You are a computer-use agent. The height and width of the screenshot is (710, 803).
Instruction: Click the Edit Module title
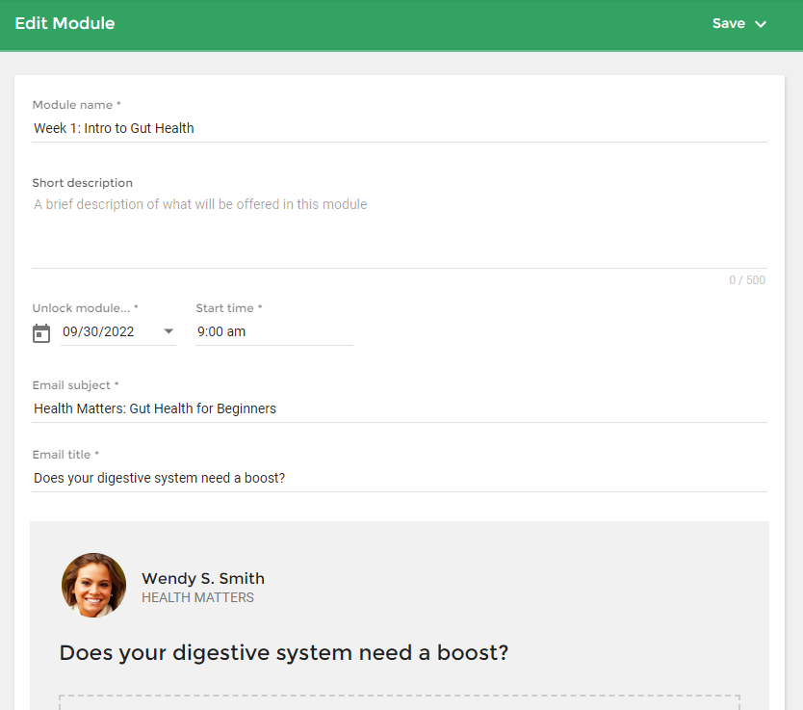coord(65,23)
